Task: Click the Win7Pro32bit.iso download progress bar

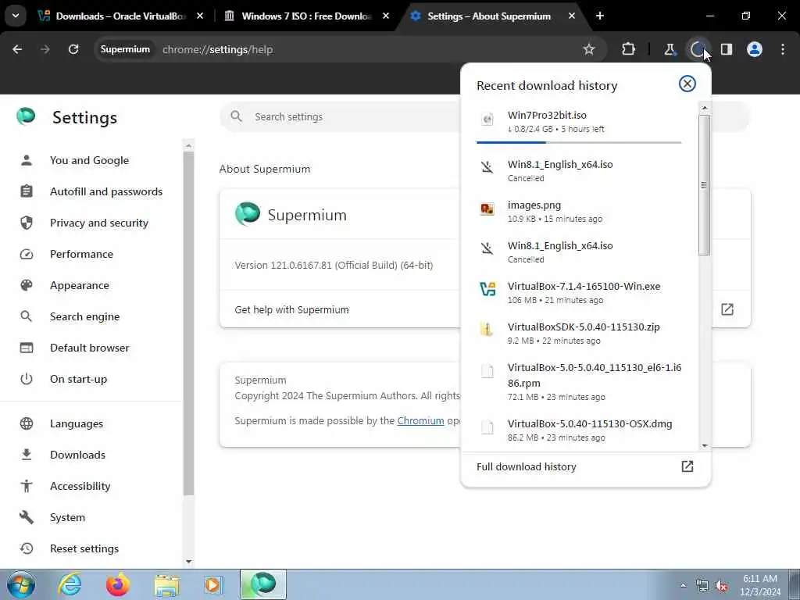Action: [579, 142]
